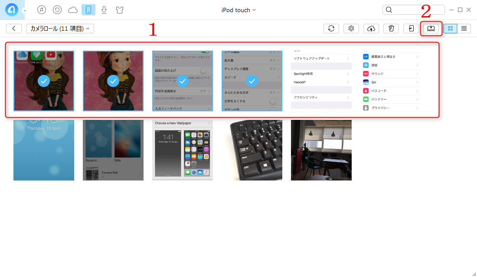Screen dimensions: 477x277
Task: Deselect the スピーチ accessibility screenshot
Action: click(x=252, y=81)
